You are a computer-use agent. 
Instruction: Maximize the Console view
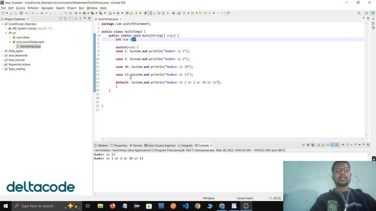[x=368, y=145]
